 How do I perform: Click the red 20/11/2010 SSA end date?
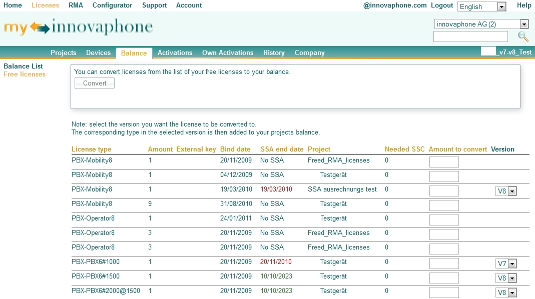(276, 262)
